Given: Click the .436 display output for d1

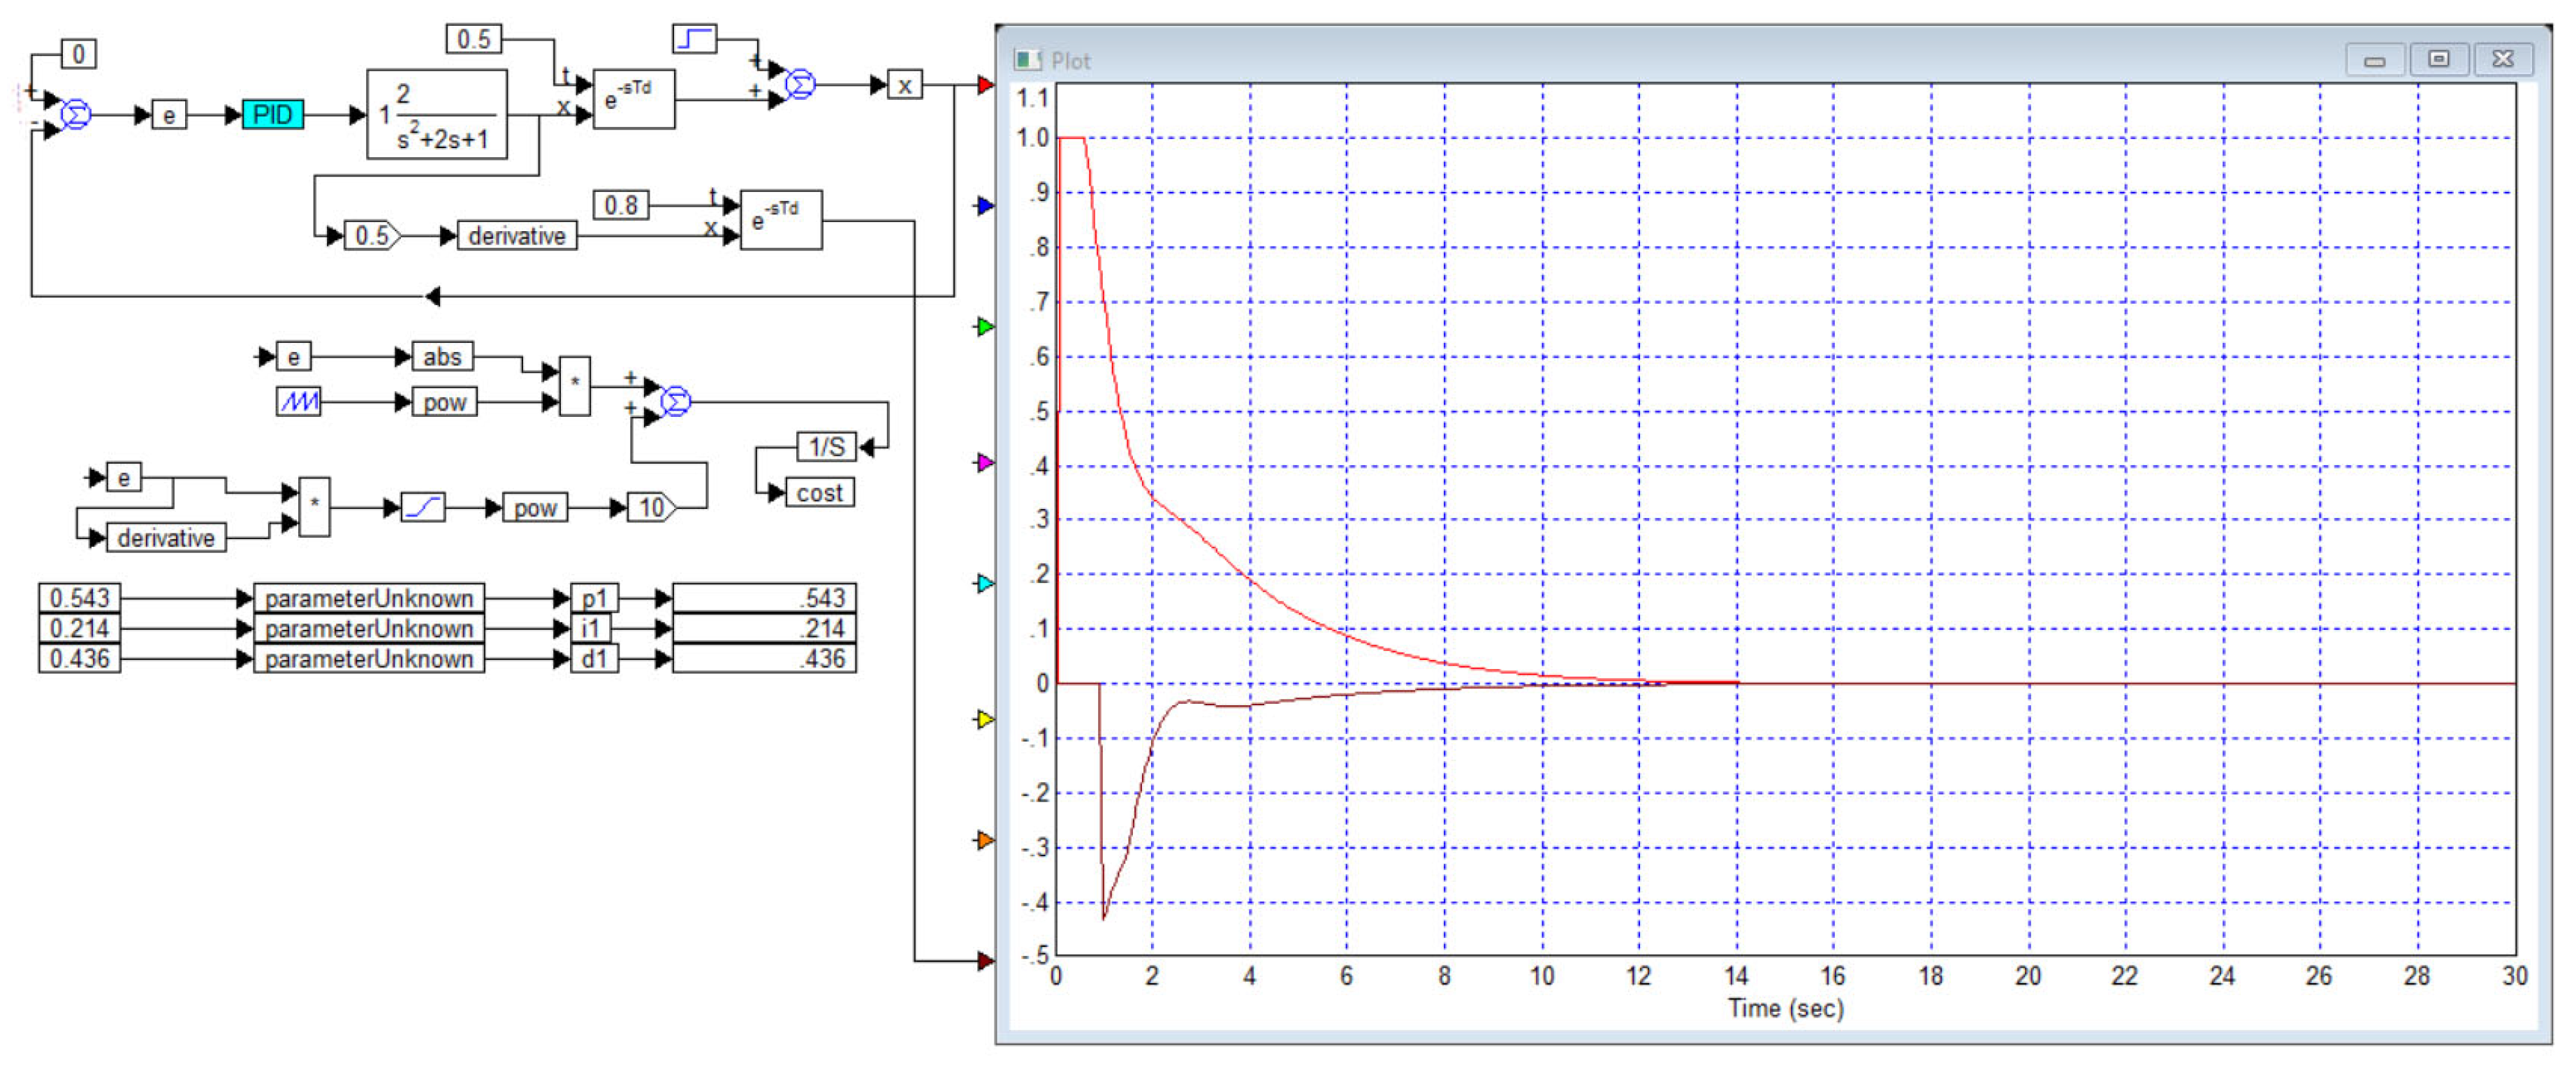Looking at the screenshot, I should pyautogui.click(x=764, y=658).
